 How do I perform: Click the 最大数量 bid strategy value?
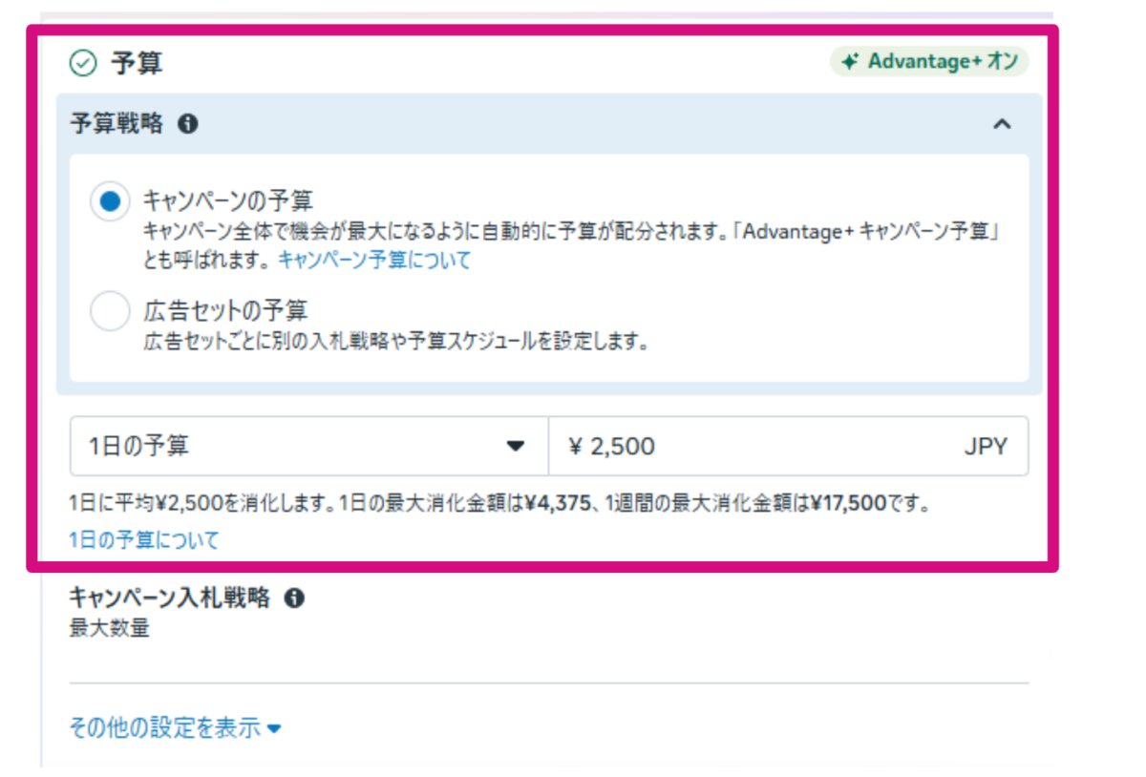(x=110, y=628)
